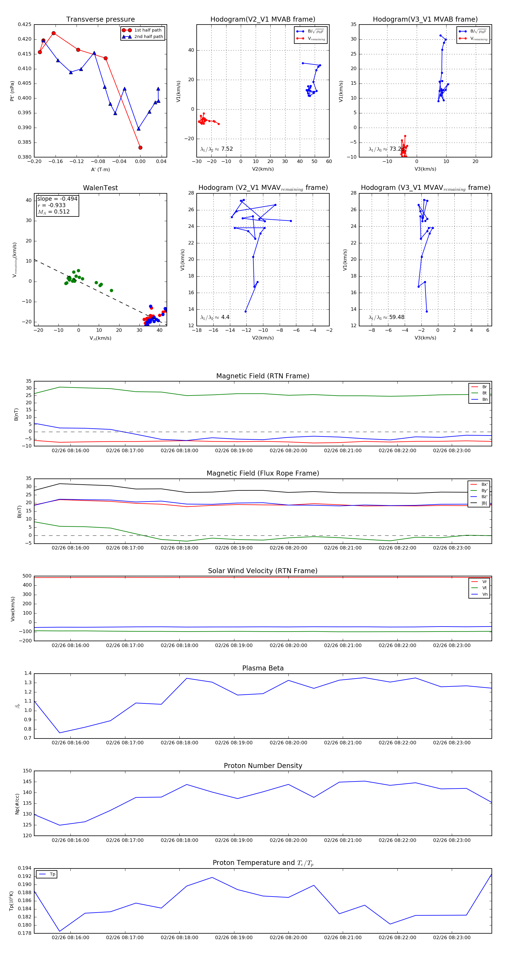526x964 pixels.
Task: Click the 'Vt' legend entry
Action: pos(480,588)
